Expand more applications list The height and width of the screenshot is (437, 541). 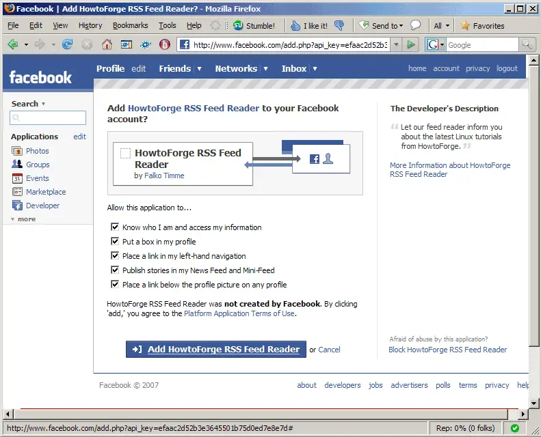coord(23,219)
